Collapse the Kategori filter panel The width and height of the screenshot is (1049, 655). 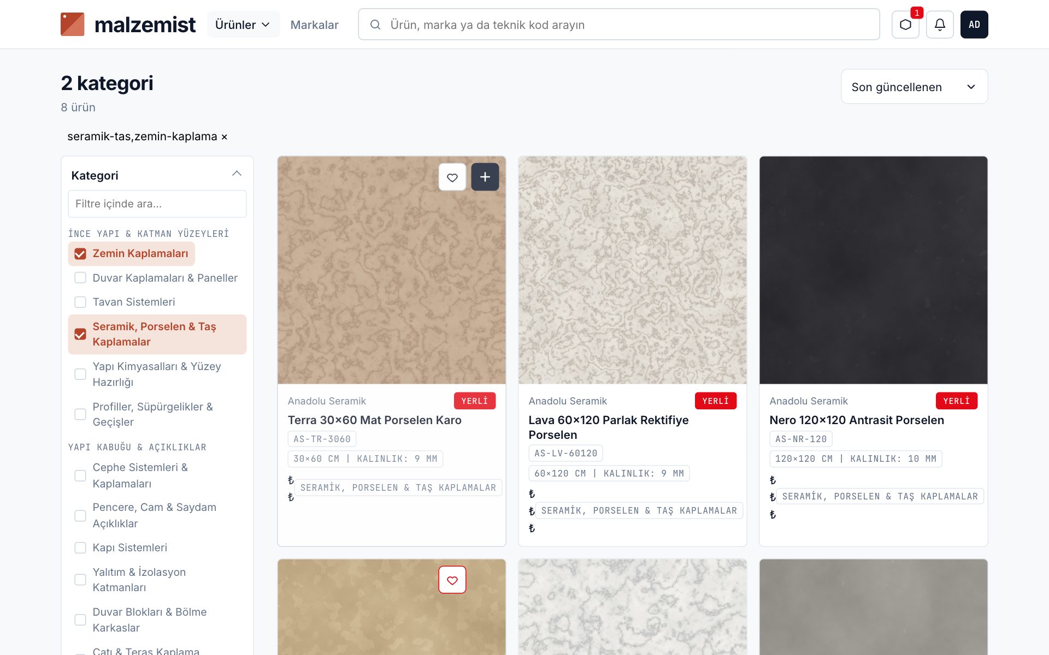click(x=237, y=174)
